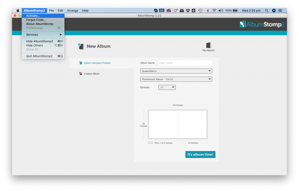Image resolution: width=299 pixels, height=191 pixels.
Task: Open the Flushmount Album - 10x10 dropdown
Action: tap(176, 79)
